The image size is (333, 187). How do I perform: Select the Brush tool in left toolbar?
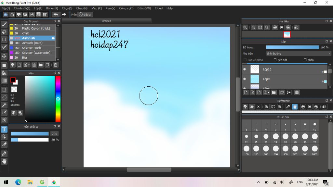click(4, 24)
